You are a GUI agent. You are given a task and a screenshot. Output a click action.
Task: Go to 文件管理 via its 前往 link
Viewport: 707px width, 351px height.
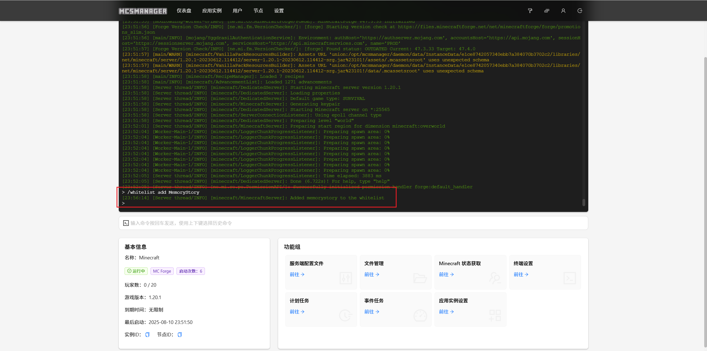pos(372,274)
